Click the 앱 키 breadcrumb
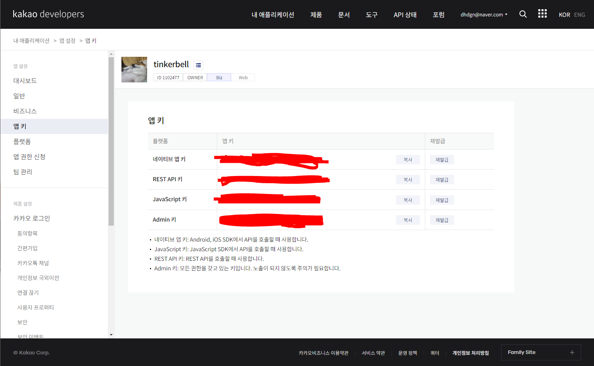The image size is (594, 366). pos(91,41)
